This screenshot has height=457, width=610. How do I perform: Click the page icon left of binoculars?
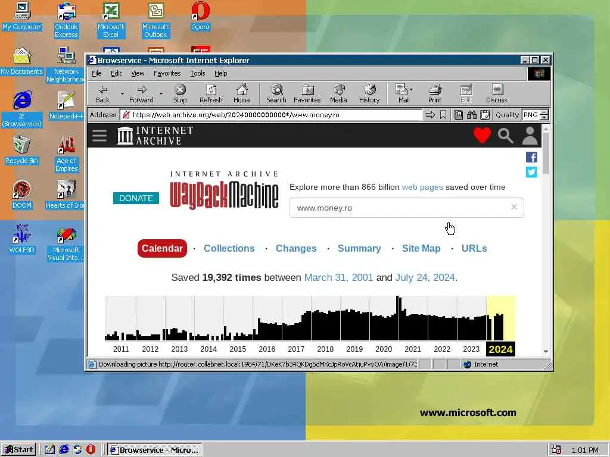pyautogui.click(x=459, y=115)
